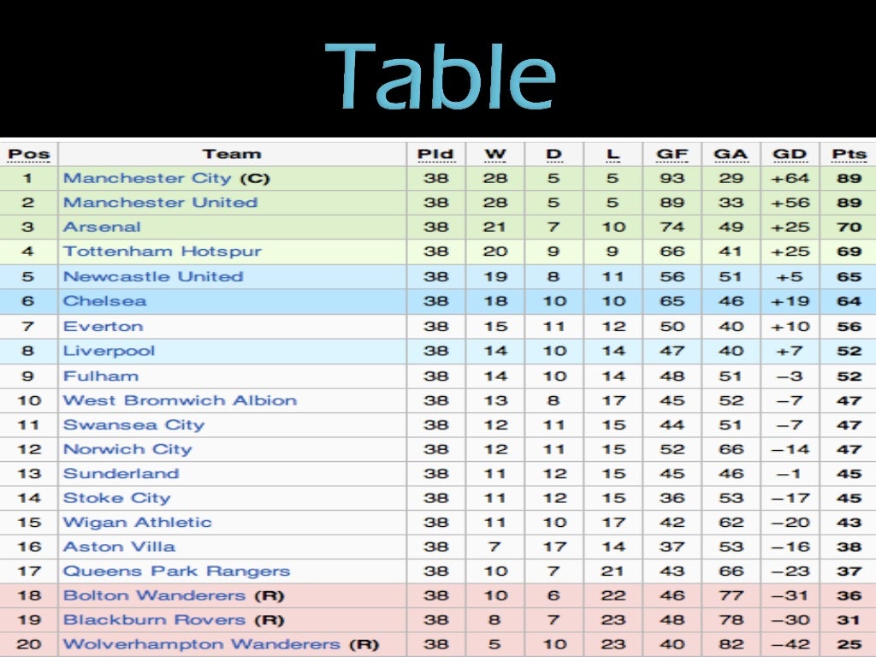Follow the Arsenal link
This screenshot has width=876, height=657.
102,227
